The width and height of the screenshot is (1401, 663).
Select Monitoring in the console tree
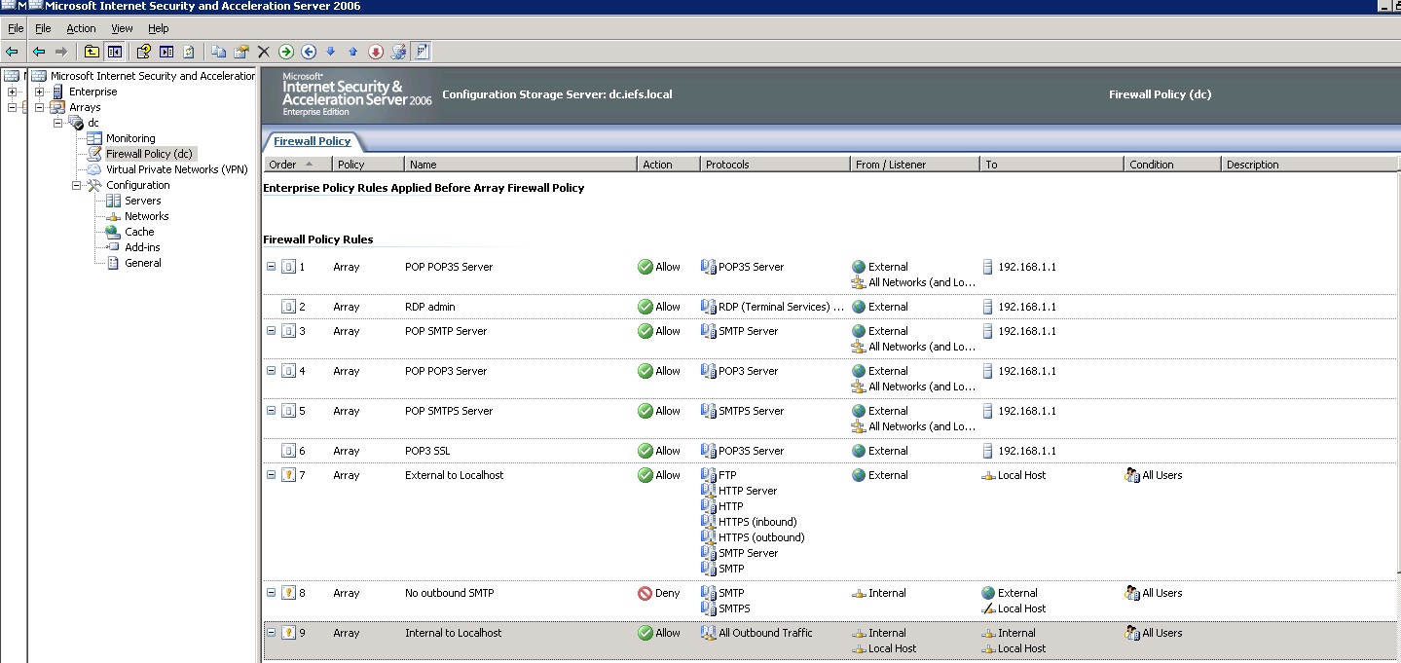click(x=130, y=138)
